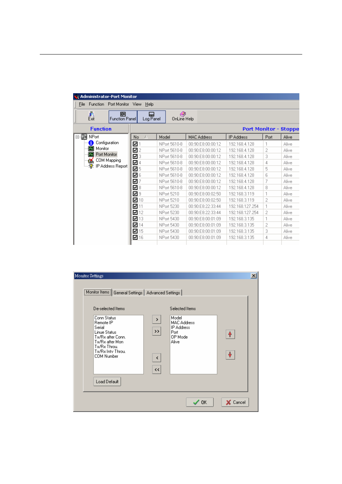
Task: Select Linue Status in De-selected Items
Action: tap(105, 332)
